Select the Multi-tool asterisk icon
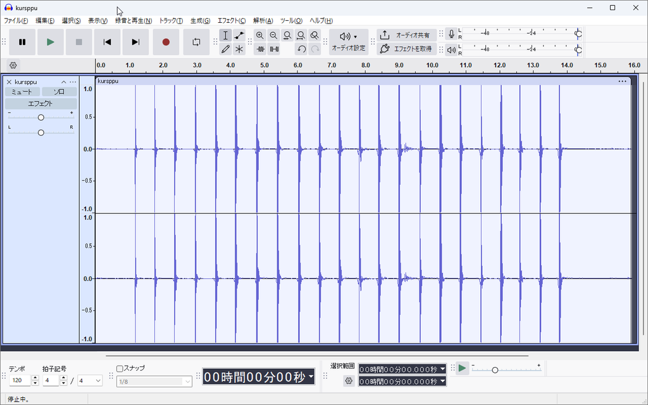This screenshot has width=648, height=405. coord(239,49)
